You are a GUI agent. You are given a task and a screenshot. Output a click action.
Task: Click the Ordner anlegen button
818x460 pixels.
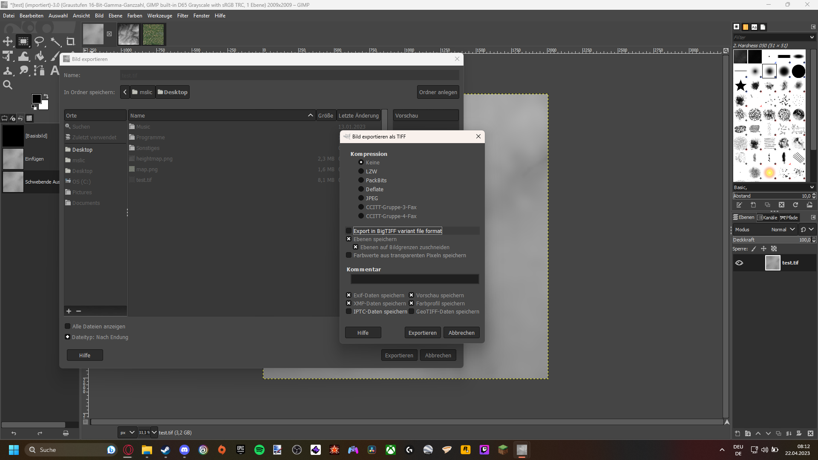[438, 92]
